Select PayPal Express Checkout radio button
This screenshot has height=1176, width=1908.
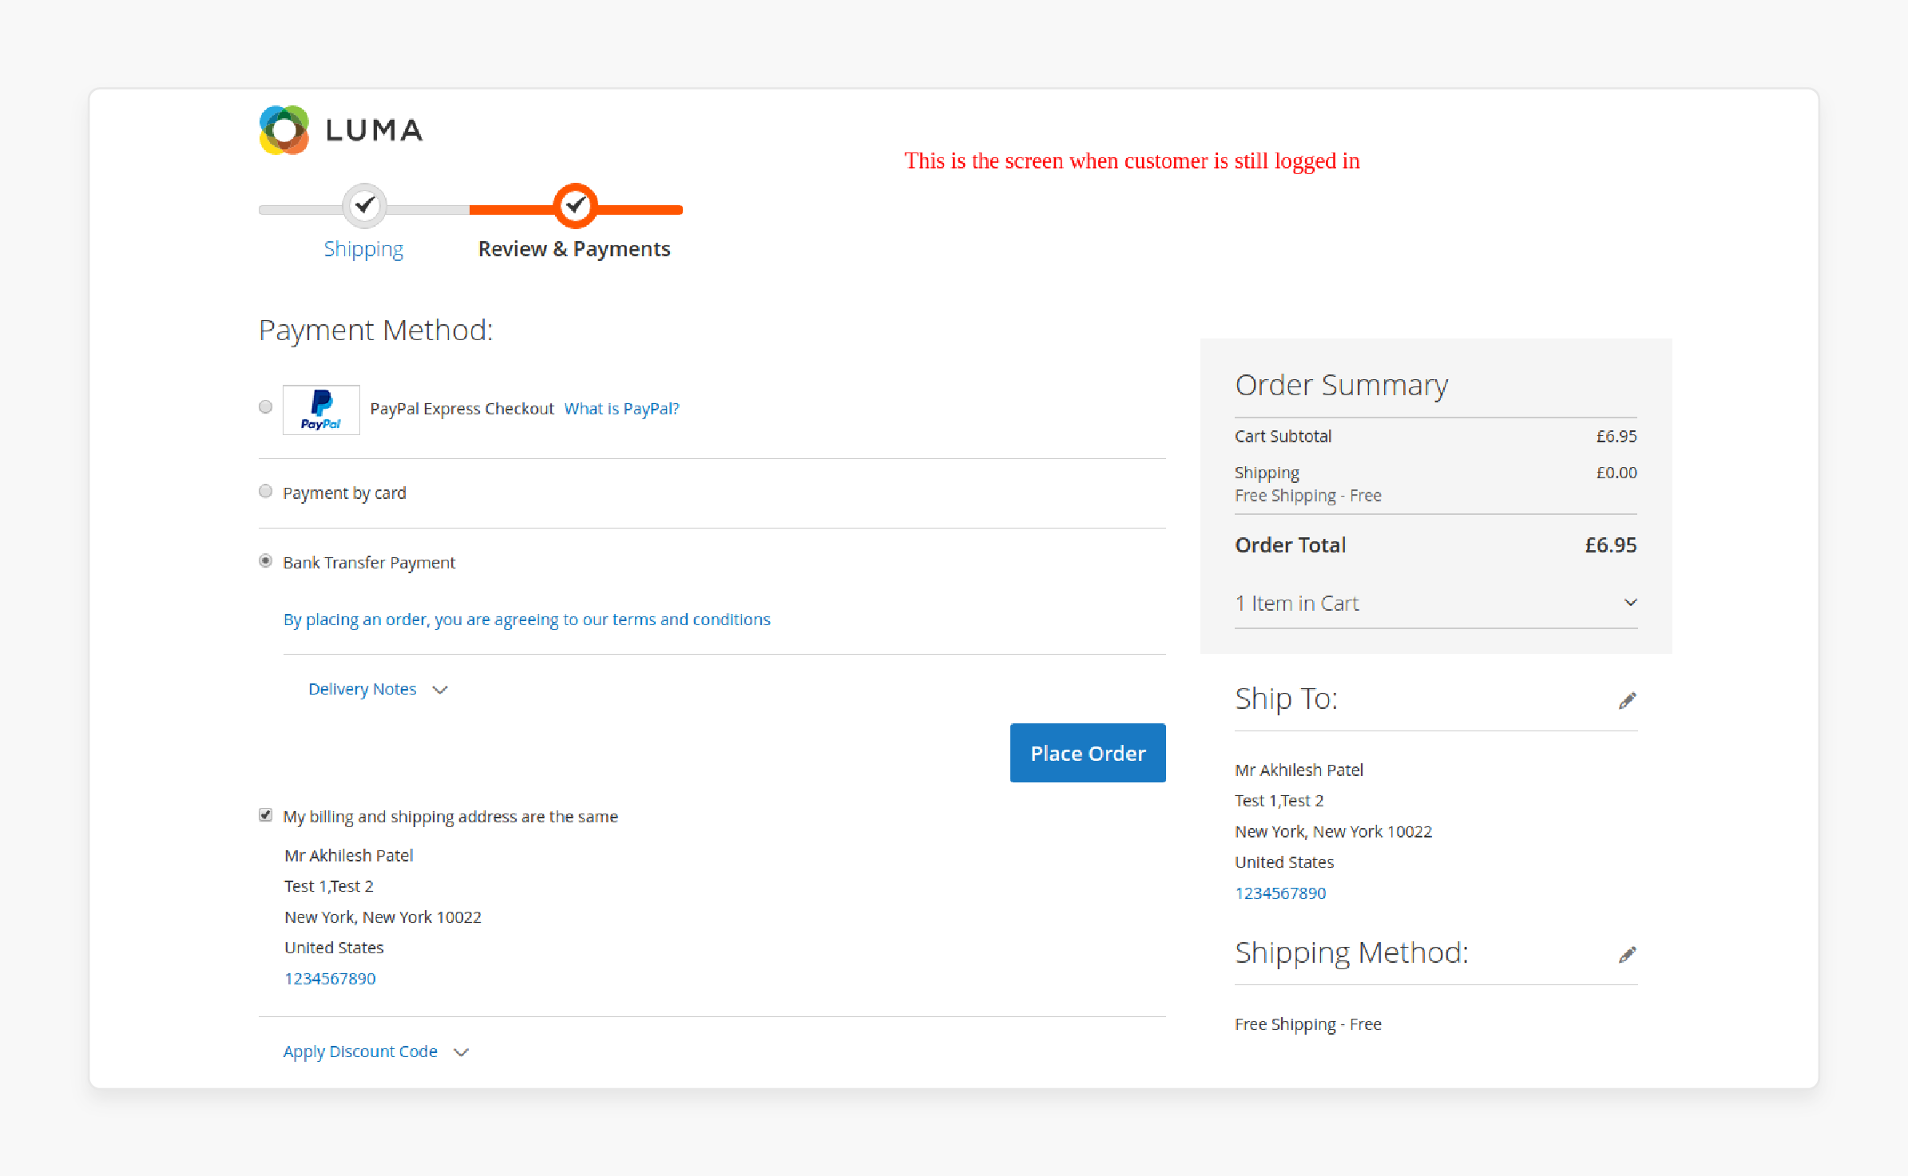(266, 407)
